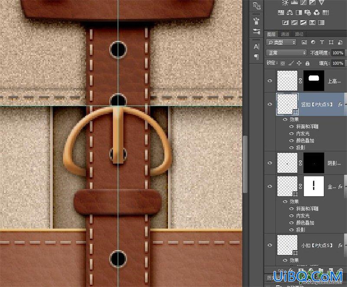347x287 pixels.
Task: Add a Channel Mixer adjustment
Action: point(317,13)
